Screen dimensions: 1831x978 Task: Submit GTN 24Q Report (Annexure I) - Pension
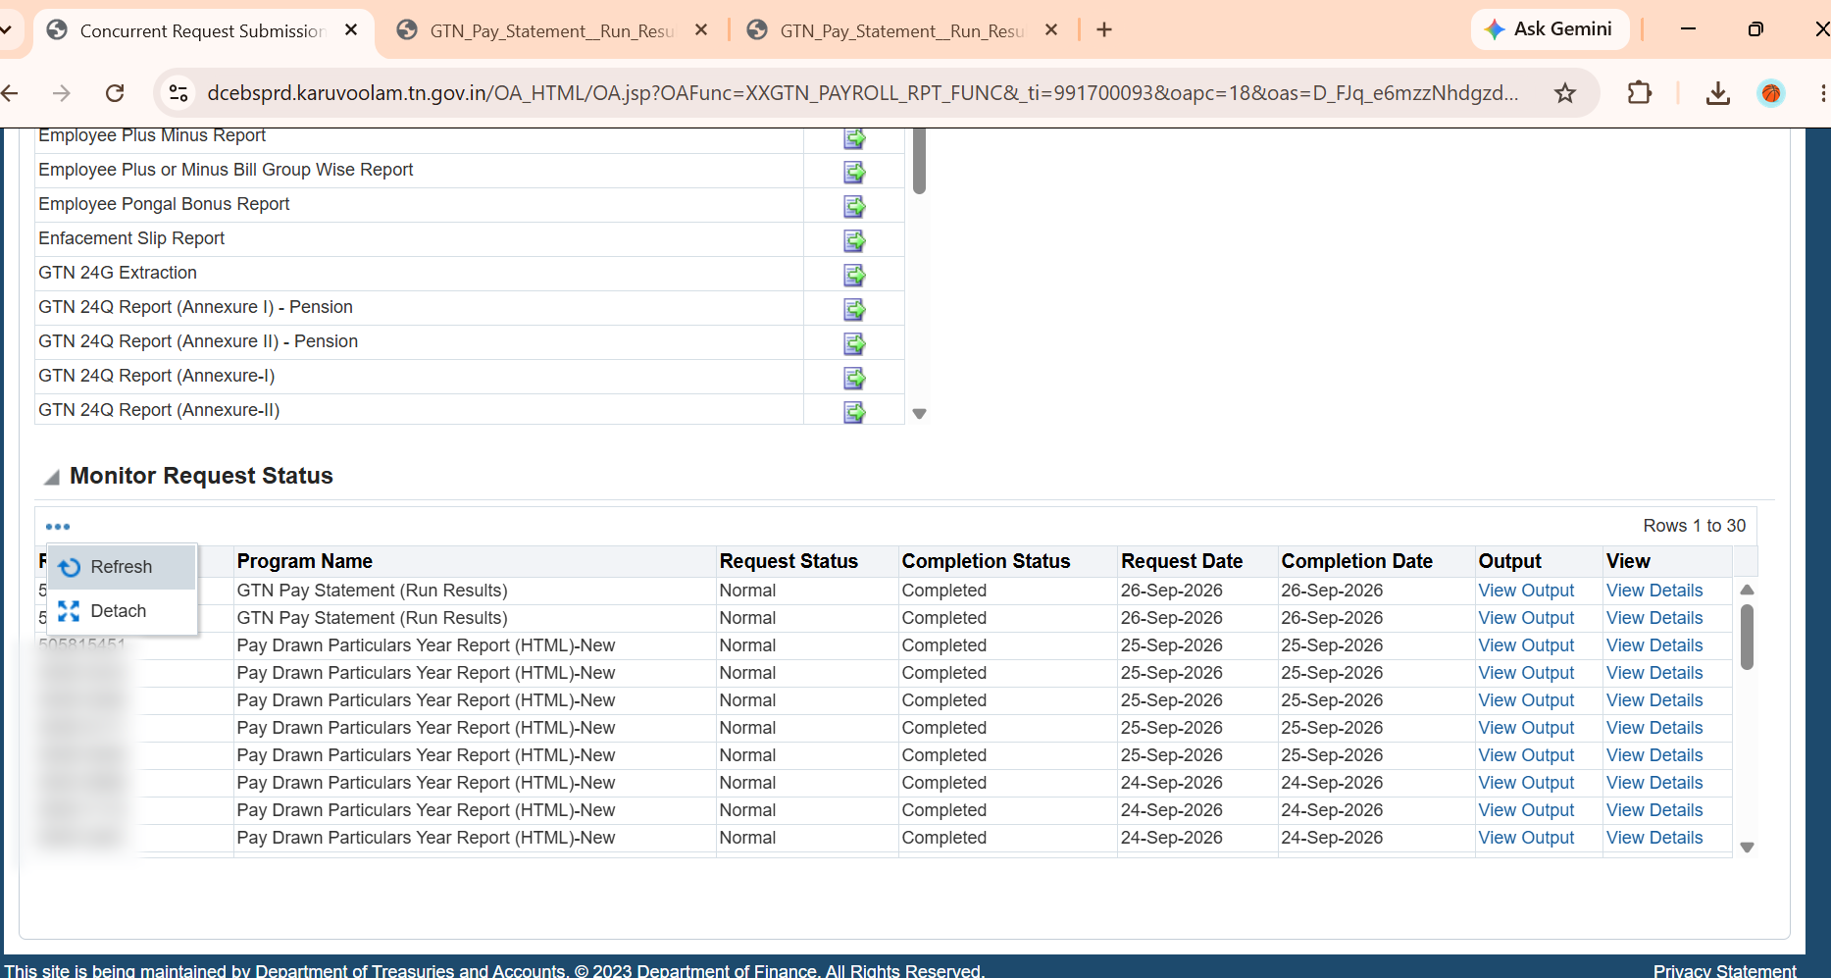pos(854,309)
